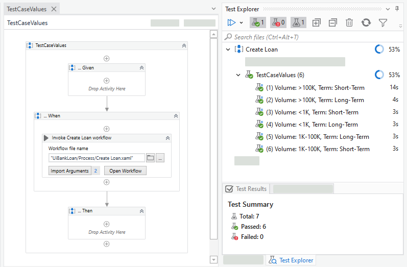The width and height of the screenshot is (407, 267).
Task: Browse for workflow file with folder icon
Action: [150, 158]
